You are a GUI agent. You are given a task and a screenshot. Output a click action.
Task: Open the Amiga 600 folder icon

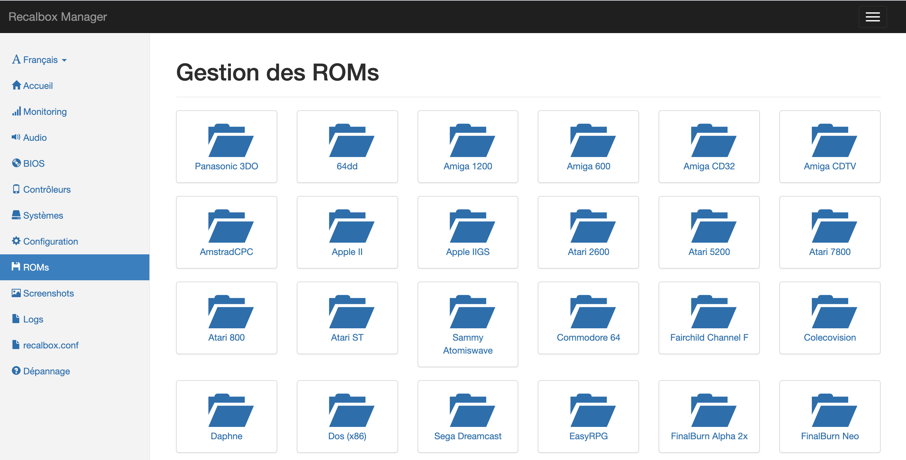(593, 140)
